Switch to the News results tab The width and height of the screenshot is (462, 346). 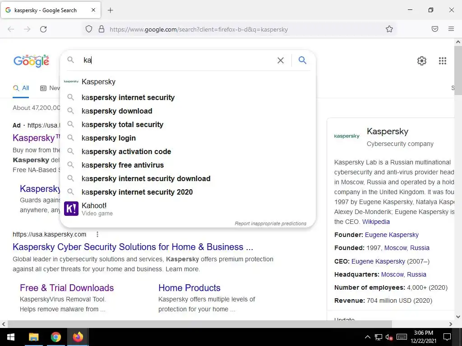[x=50, y=88]
